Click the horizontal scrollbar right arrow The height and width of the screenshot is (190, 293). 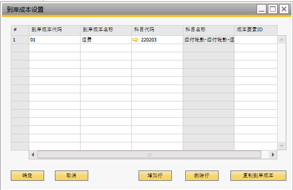[x=273, y=155]
